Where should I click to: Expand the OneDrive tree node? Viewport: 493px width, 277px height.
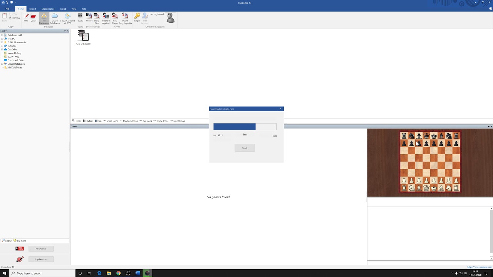(2, 49)
